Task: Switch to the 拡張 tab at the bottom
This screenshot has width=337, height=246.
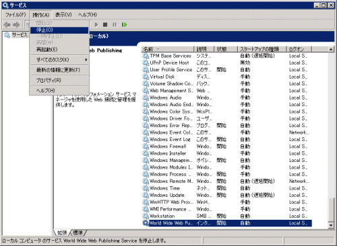Action: point(62,233)
